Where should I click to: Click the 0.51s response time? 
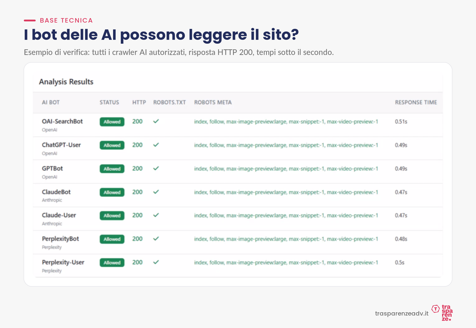[x=401, y=122]
